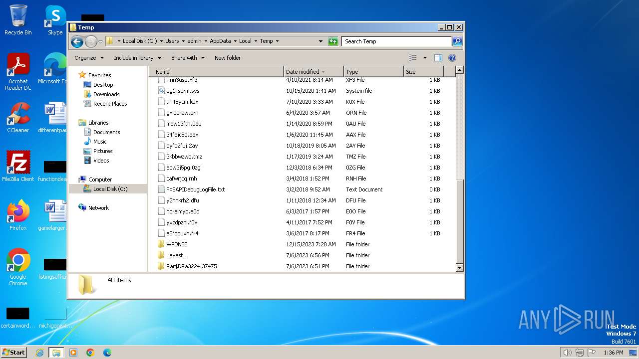Select Desktop in the navigation pane
This screenshot has height=359, width=639.
click(103, 85)
